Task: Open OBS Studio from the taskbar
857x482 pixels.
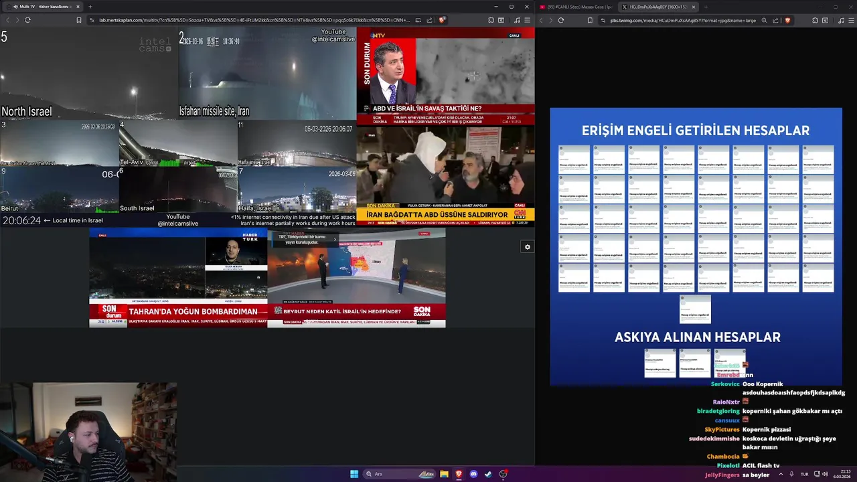Action: pos(503,474)
